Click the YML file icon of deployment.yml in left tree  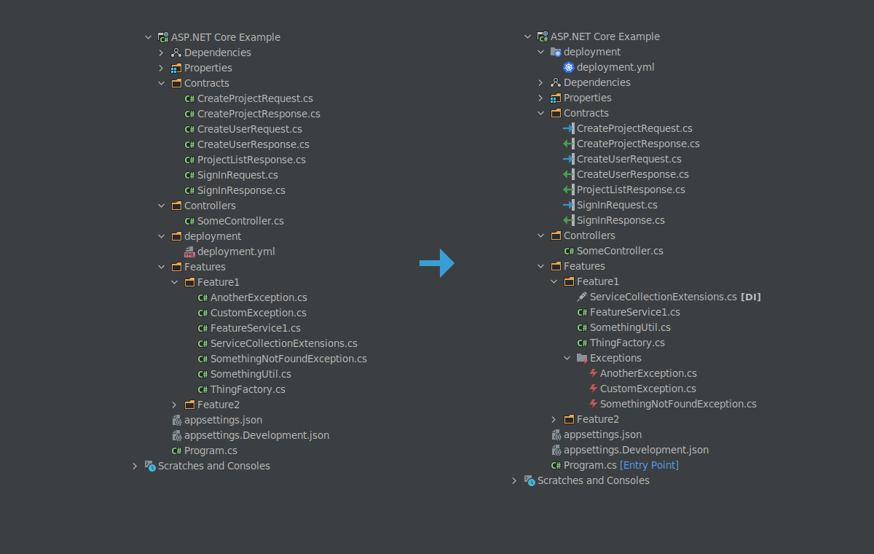pyautogui.click(x=189, y=251)
